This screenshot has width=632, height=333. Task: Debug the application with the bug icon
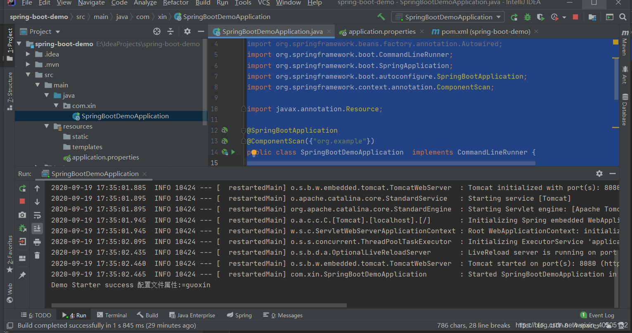(x=527, y=17)
